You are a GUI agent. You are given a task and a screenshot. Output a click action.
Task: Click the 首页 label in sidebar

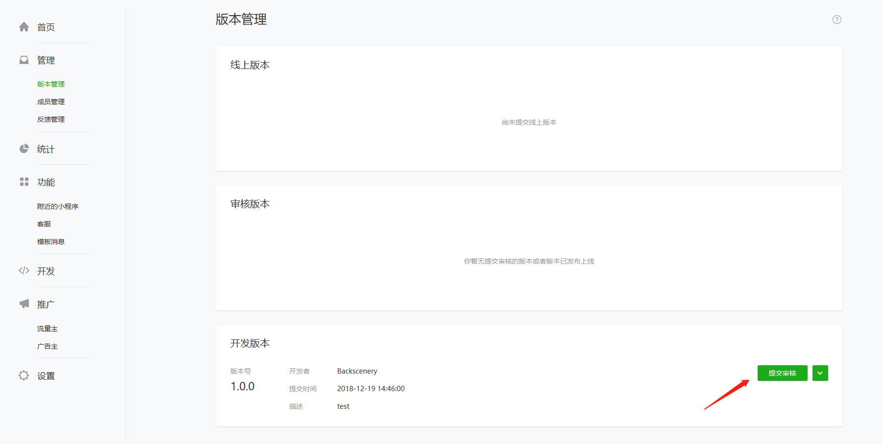pyautogui.click(x=46, y=27)
